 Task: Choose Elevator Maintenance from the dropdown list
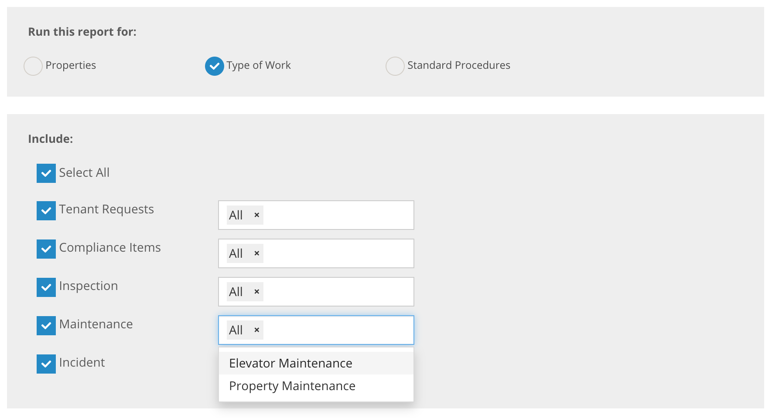click(316, 363)
